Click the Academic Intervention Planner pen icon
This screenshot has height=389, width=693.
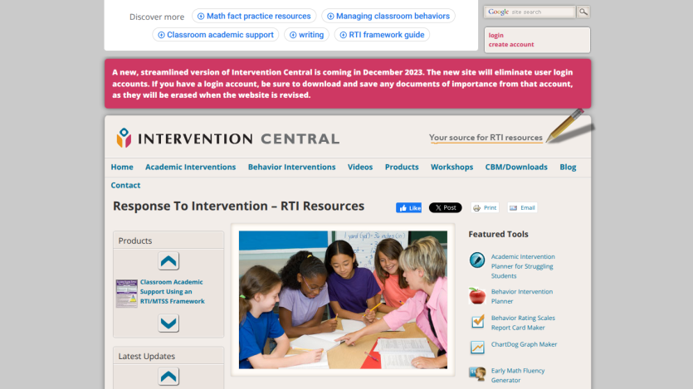477,260
